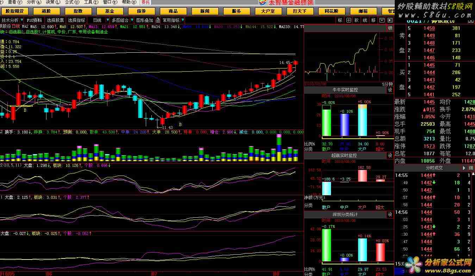Click the 线 (draw line) toolbar icon
Image resolution: width=475 pixels, height=276 pixels.
(x=365, y=20)
